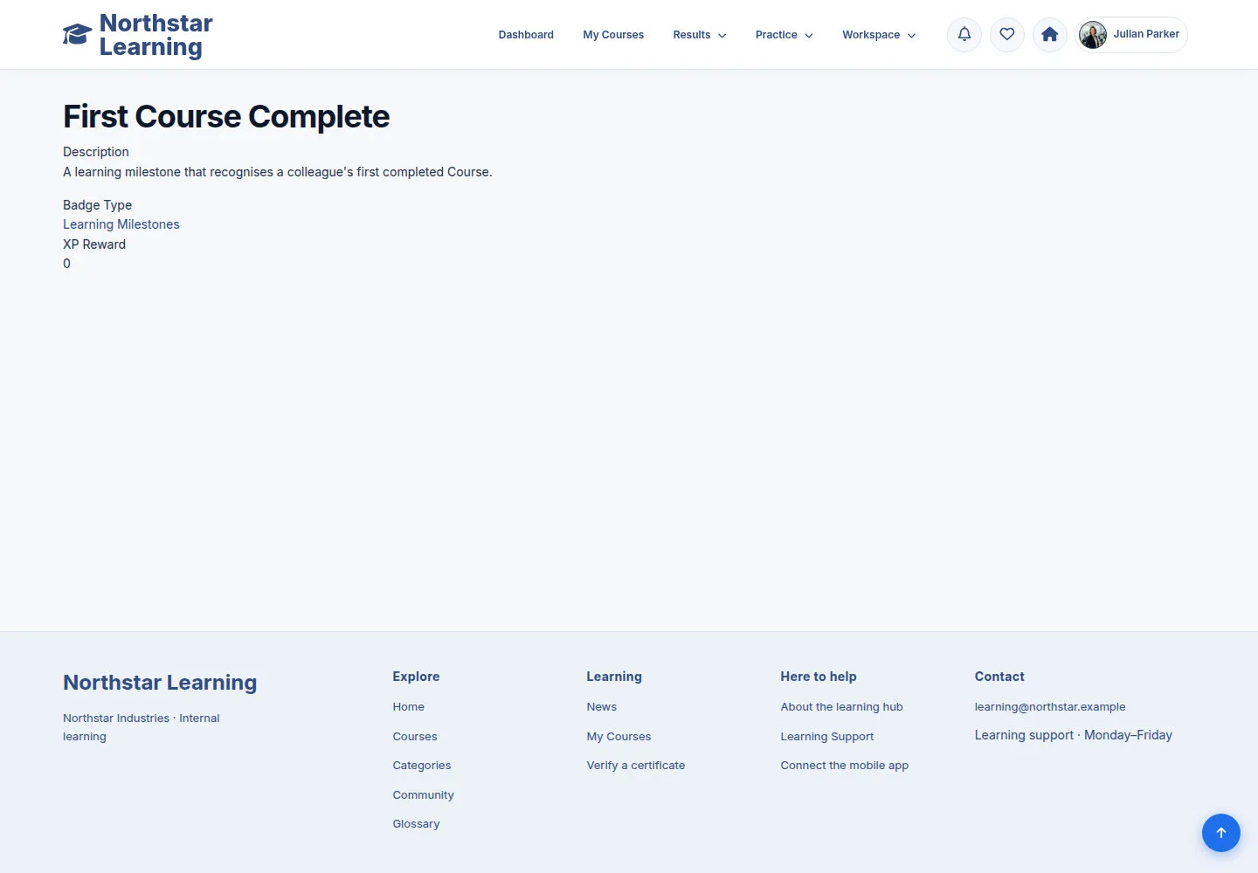Click the First Course Complete heading
The width and height of the screenshot is (1258, 873).
click(x=226, y=117)
